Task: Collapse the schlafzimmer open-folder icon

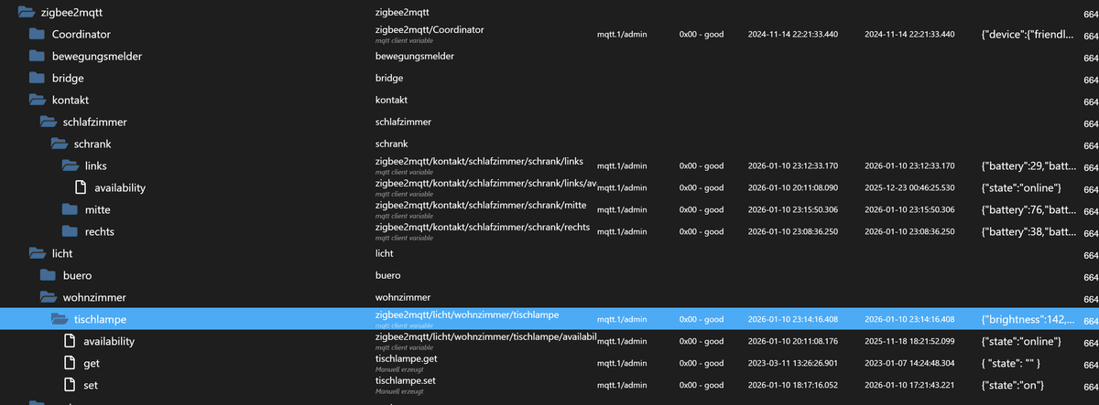Action: tap(49, 122)
